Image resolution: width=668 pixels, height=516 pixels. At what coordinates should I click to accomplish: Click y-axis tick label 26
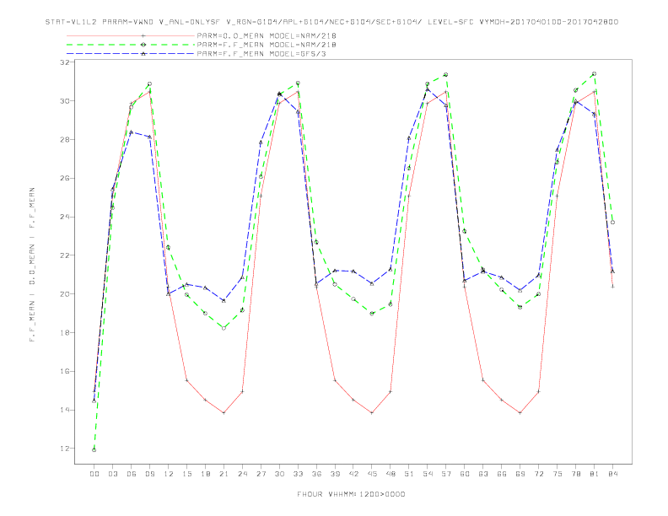(x=64, y=179)
